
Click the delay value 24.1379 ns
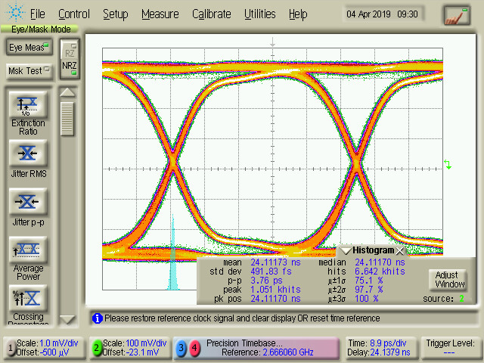click(x=389, y=352)
